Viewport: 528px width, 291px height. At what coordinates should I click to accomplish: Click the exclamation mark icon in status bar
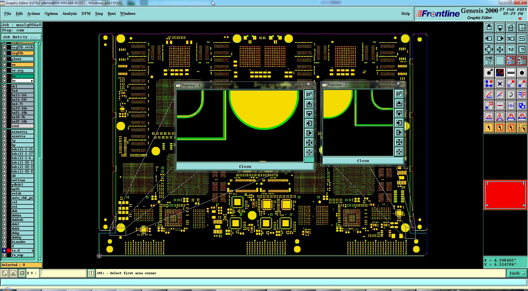pos(91,273)
